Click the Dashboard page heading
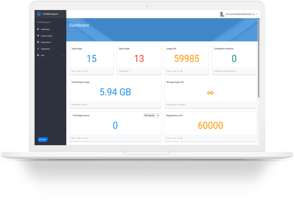This screenshot has width=294, height=202. pos(79,25)
